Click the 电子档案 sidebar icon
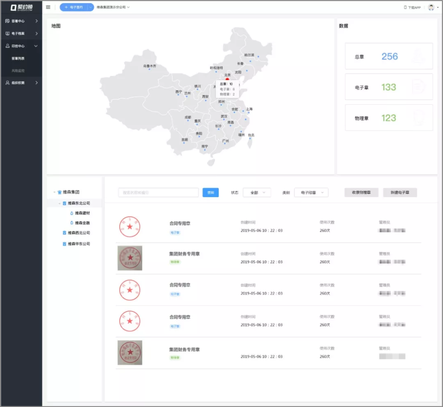The height and width of the screenshot is (407, 443). [x=7, y=33]
